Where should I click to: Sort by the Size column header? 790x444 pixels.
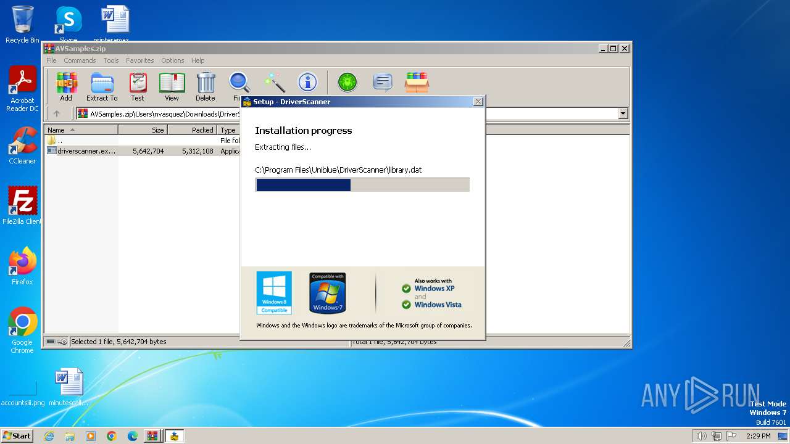[x=143, y=130]
